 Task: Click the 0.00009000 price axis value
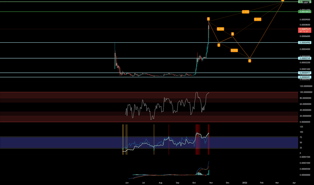pos(305,20)
